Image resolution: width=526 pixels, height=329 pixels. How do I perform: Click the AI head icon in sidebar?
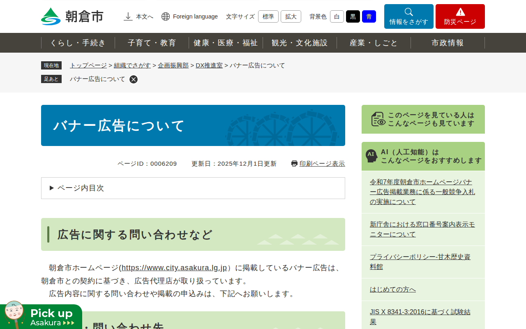371,156
